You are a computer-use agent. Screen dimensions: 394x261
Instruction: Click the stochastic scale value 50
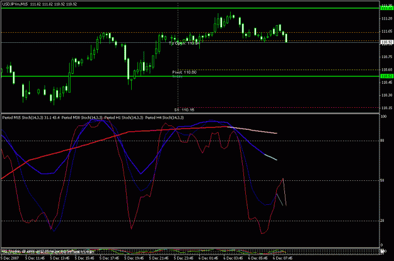click(x=383, y=180)
